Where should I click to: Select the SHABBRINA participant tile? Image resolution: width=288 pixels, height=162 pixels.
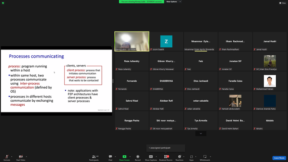coord(166,81)
